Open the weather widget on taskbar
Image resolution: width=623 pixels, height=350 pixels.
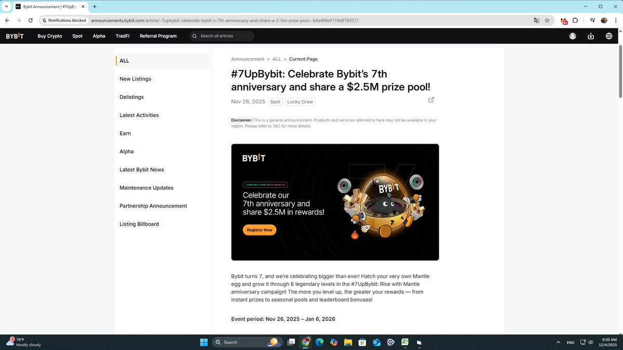pos(23,342)
